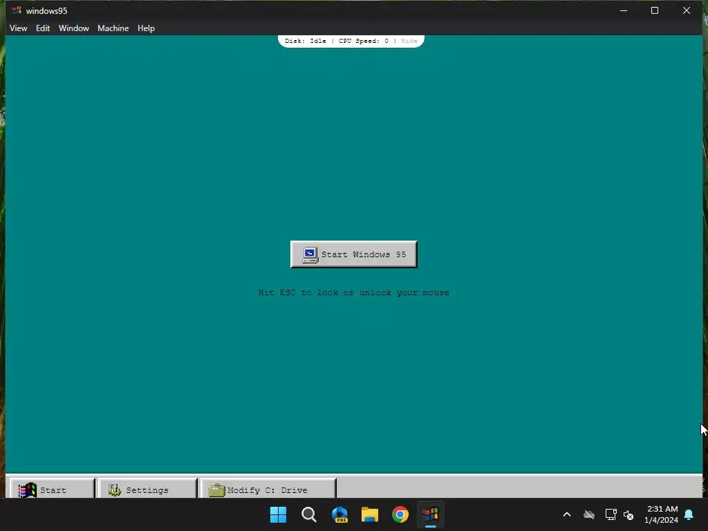Open Modify C: Drive tab
The image size is (708, 531).
(x=268, y=489)
